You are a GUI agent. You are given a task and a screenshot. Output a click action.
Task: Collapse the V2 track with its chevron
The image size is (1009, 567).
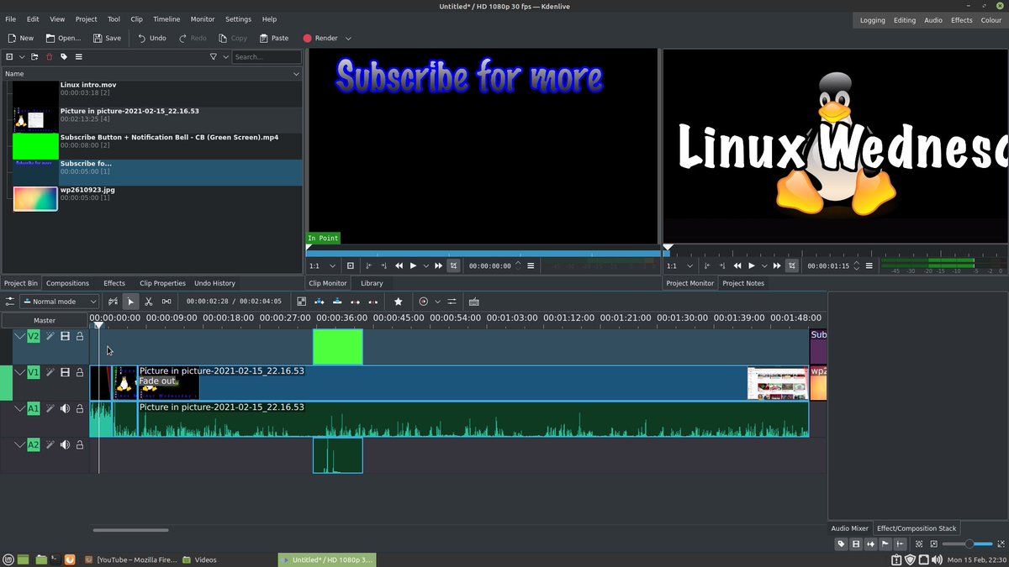[20, 336]
